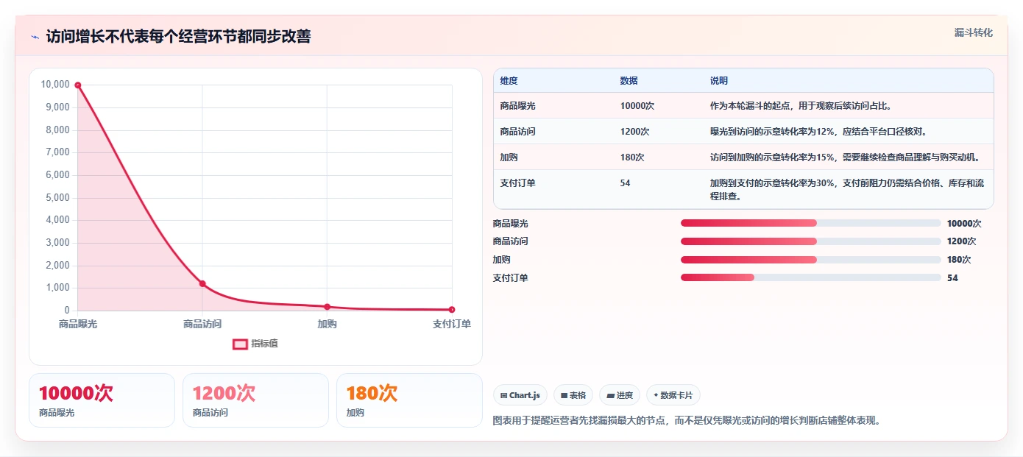Click the 商品访问 progress bar
The image size is (1023, 457).
pyautogui.click(x=811, y=241)
